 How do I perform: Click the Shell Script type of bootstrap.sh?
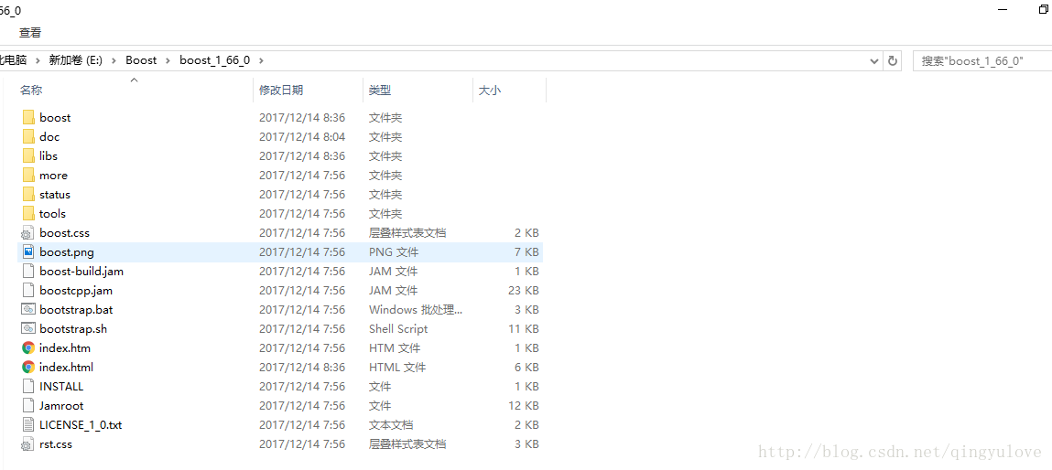pos(398,328)
